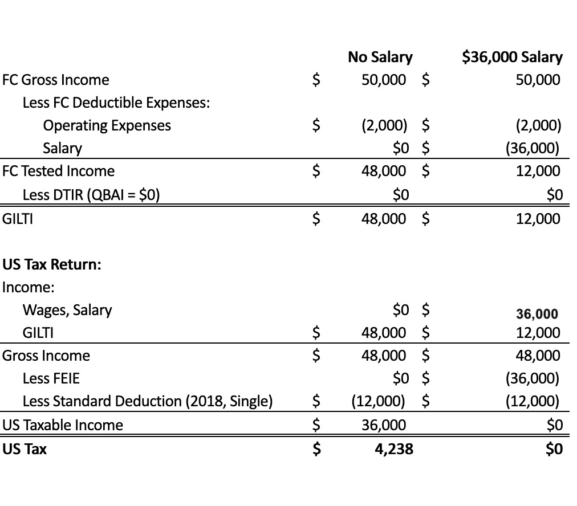
Task: Select the 4,238 US Tax amount
Action: click(394, 450)
